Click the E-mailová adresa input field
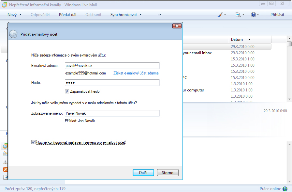 (x=112, y=66)
